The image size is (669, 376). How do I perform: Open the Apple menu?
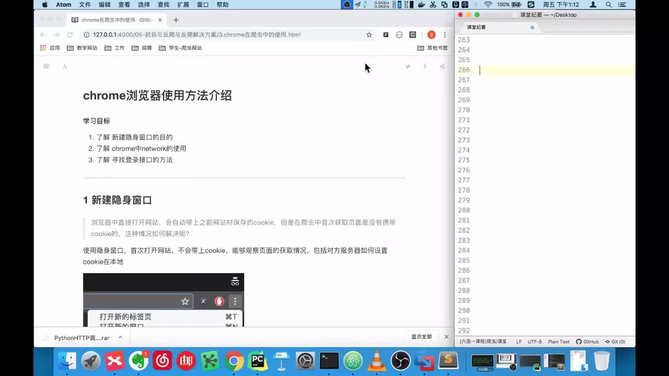[x=44, y=5]
